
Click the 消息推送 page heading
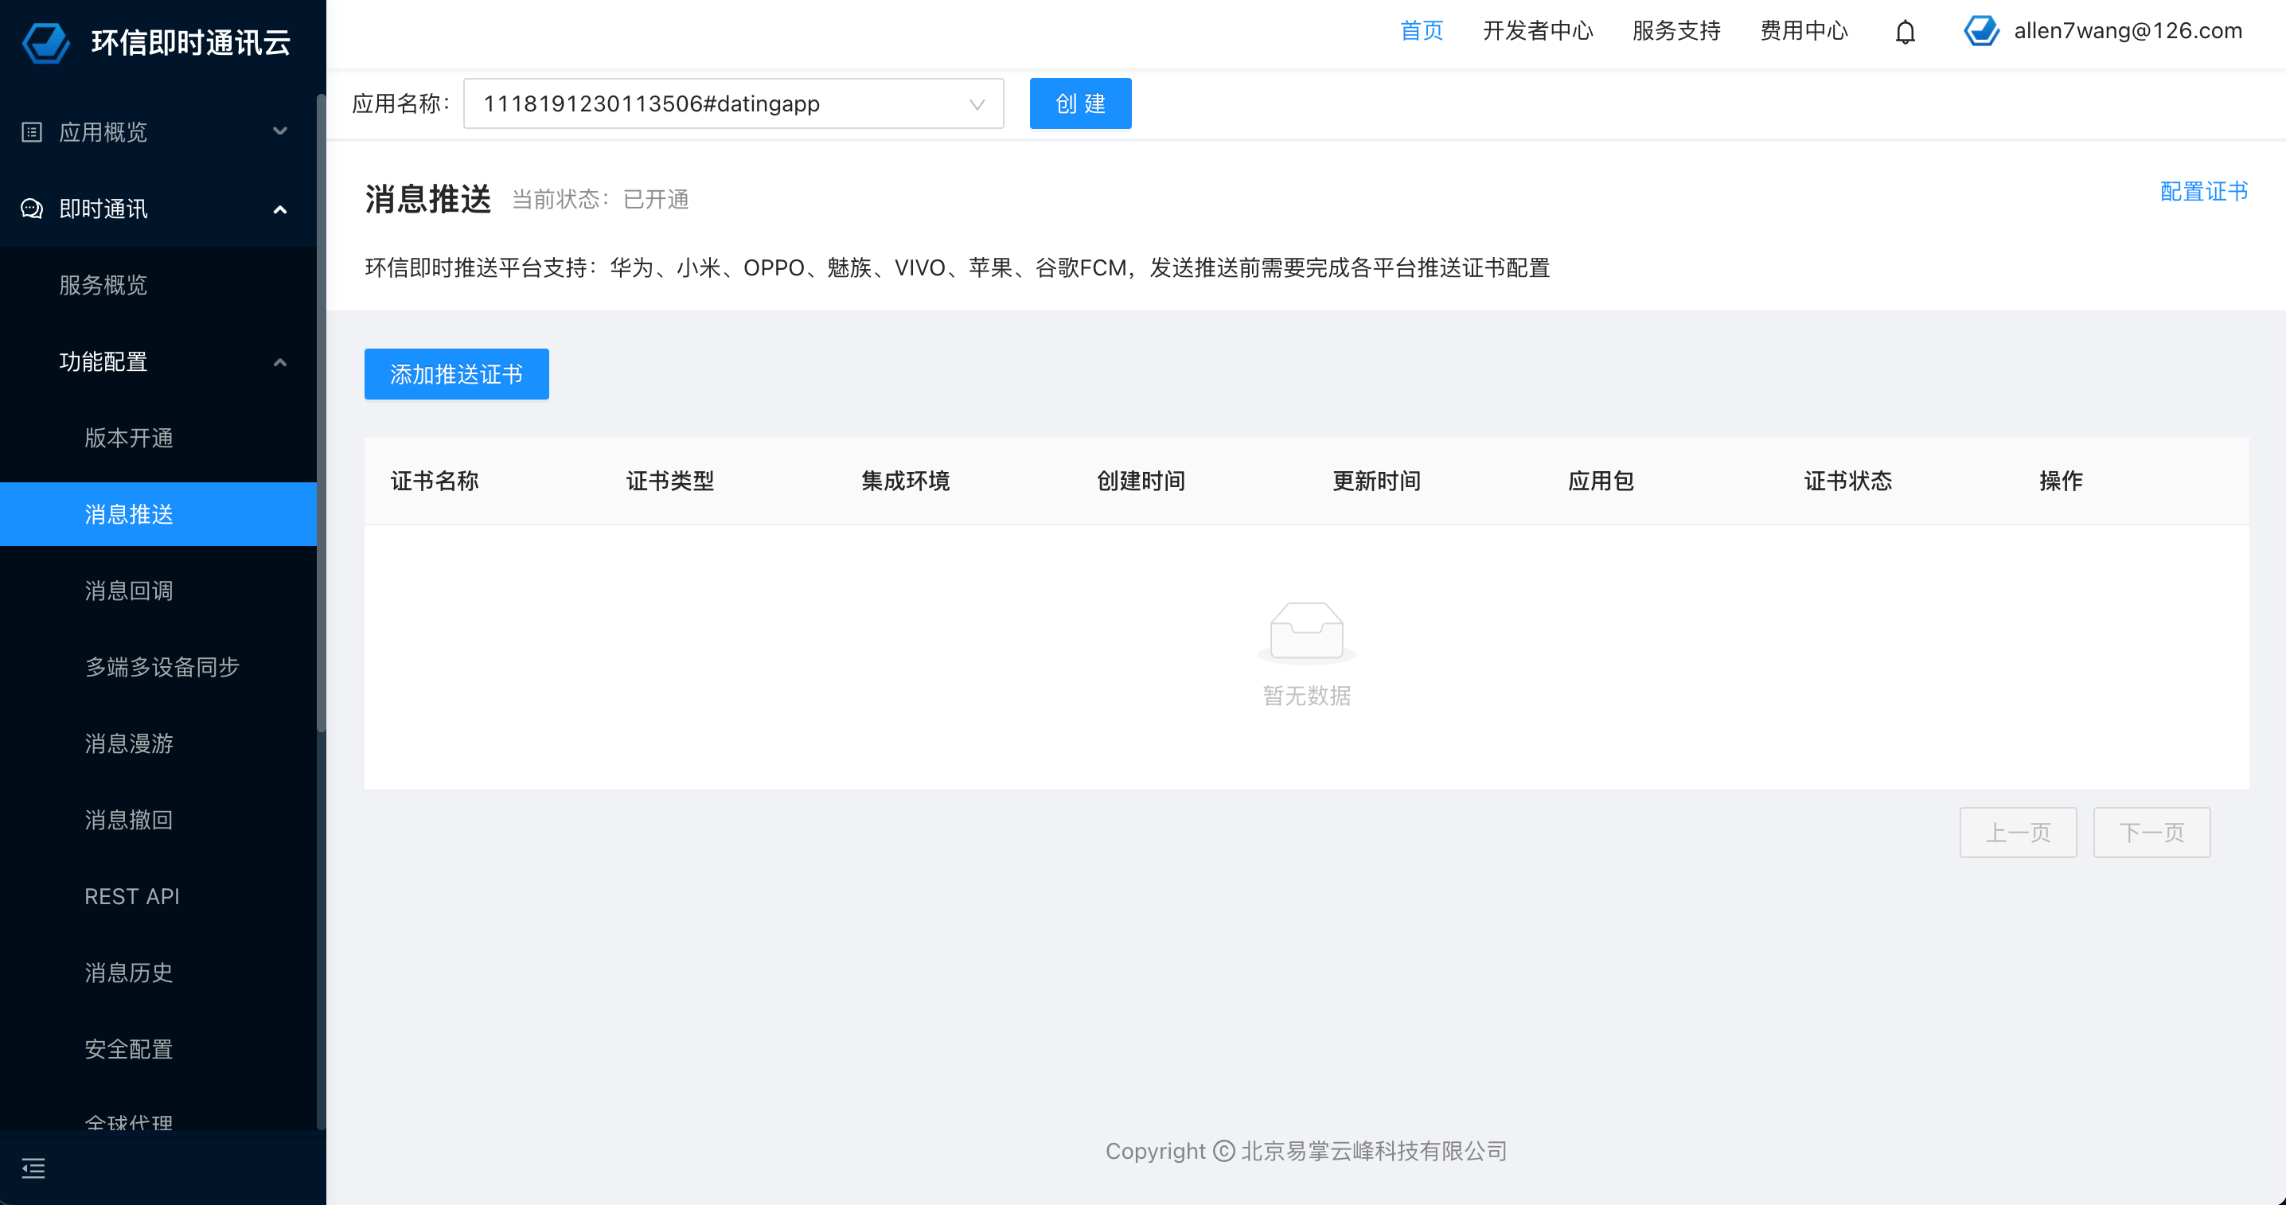tap(427, 199)
